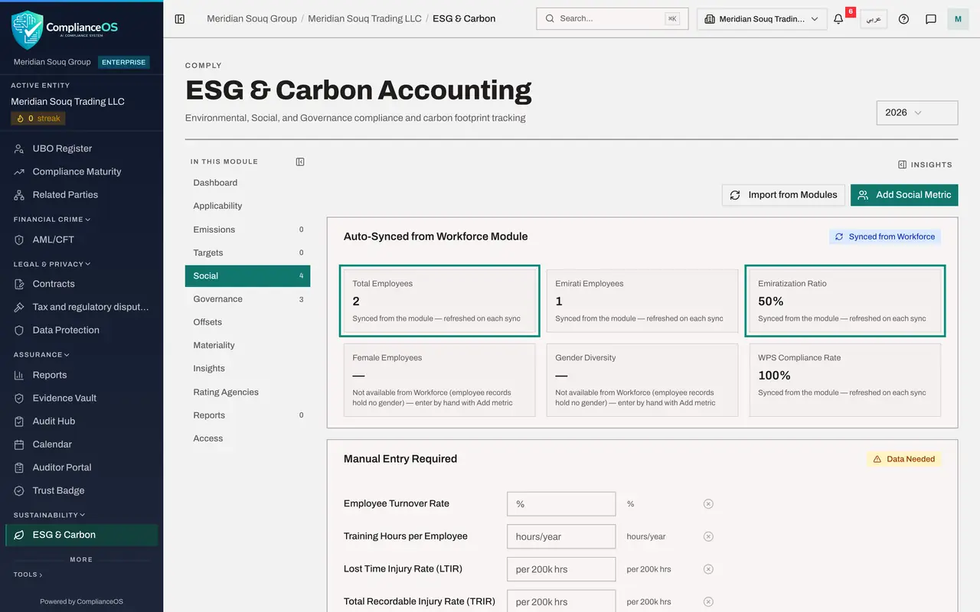The image size is (980, 612).
Task: Open Compliance Maturity in the sidebar
Action: point(82,171)
